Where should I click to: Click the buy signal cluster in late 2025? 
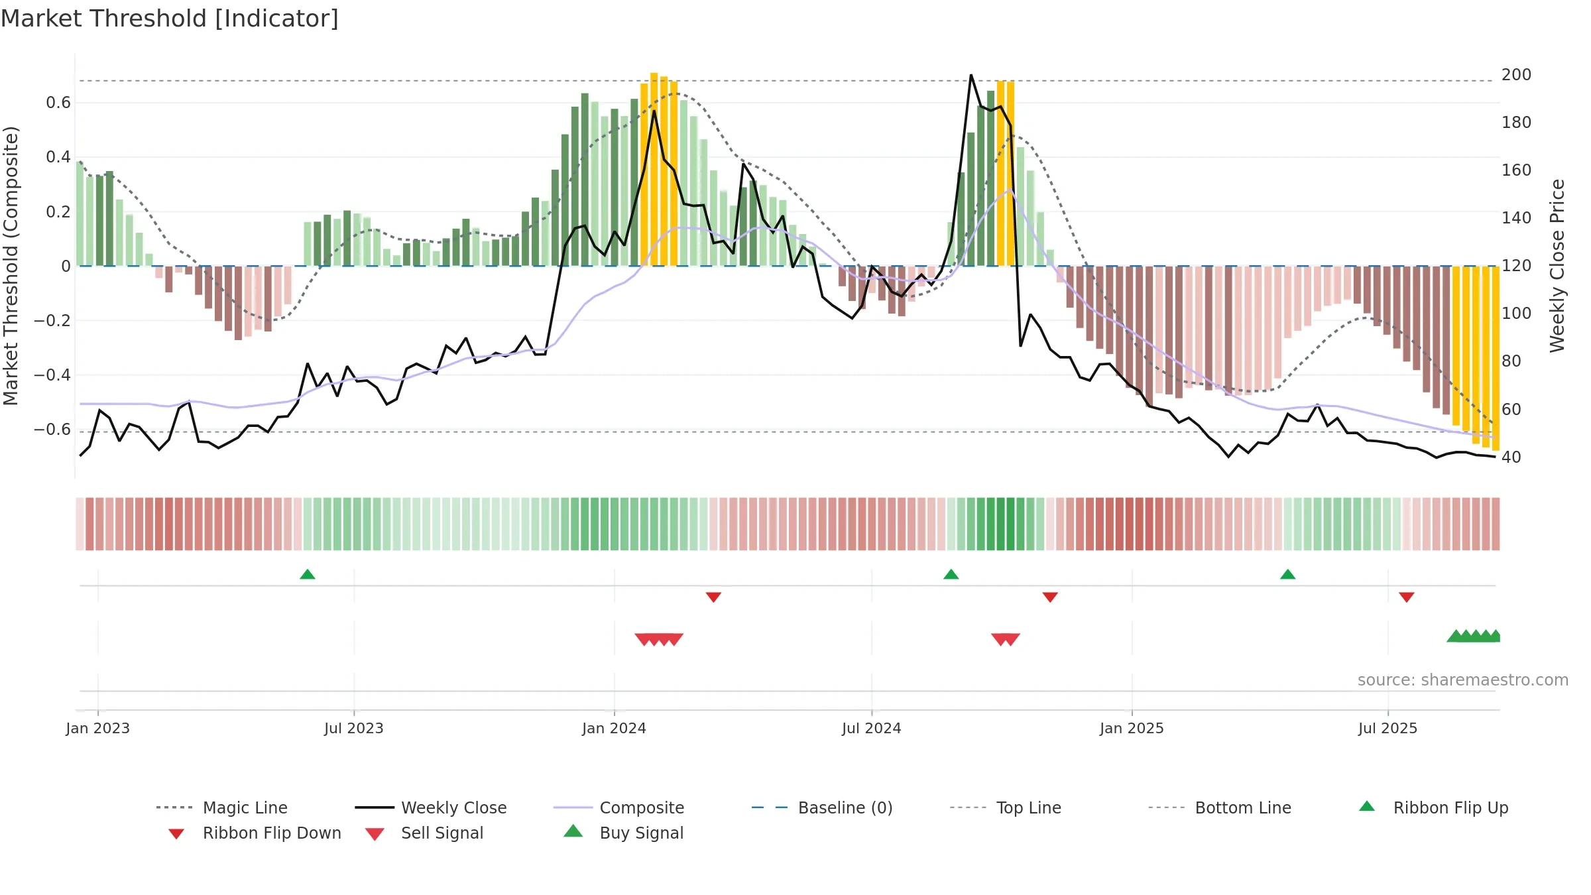tap(1474, 636)
